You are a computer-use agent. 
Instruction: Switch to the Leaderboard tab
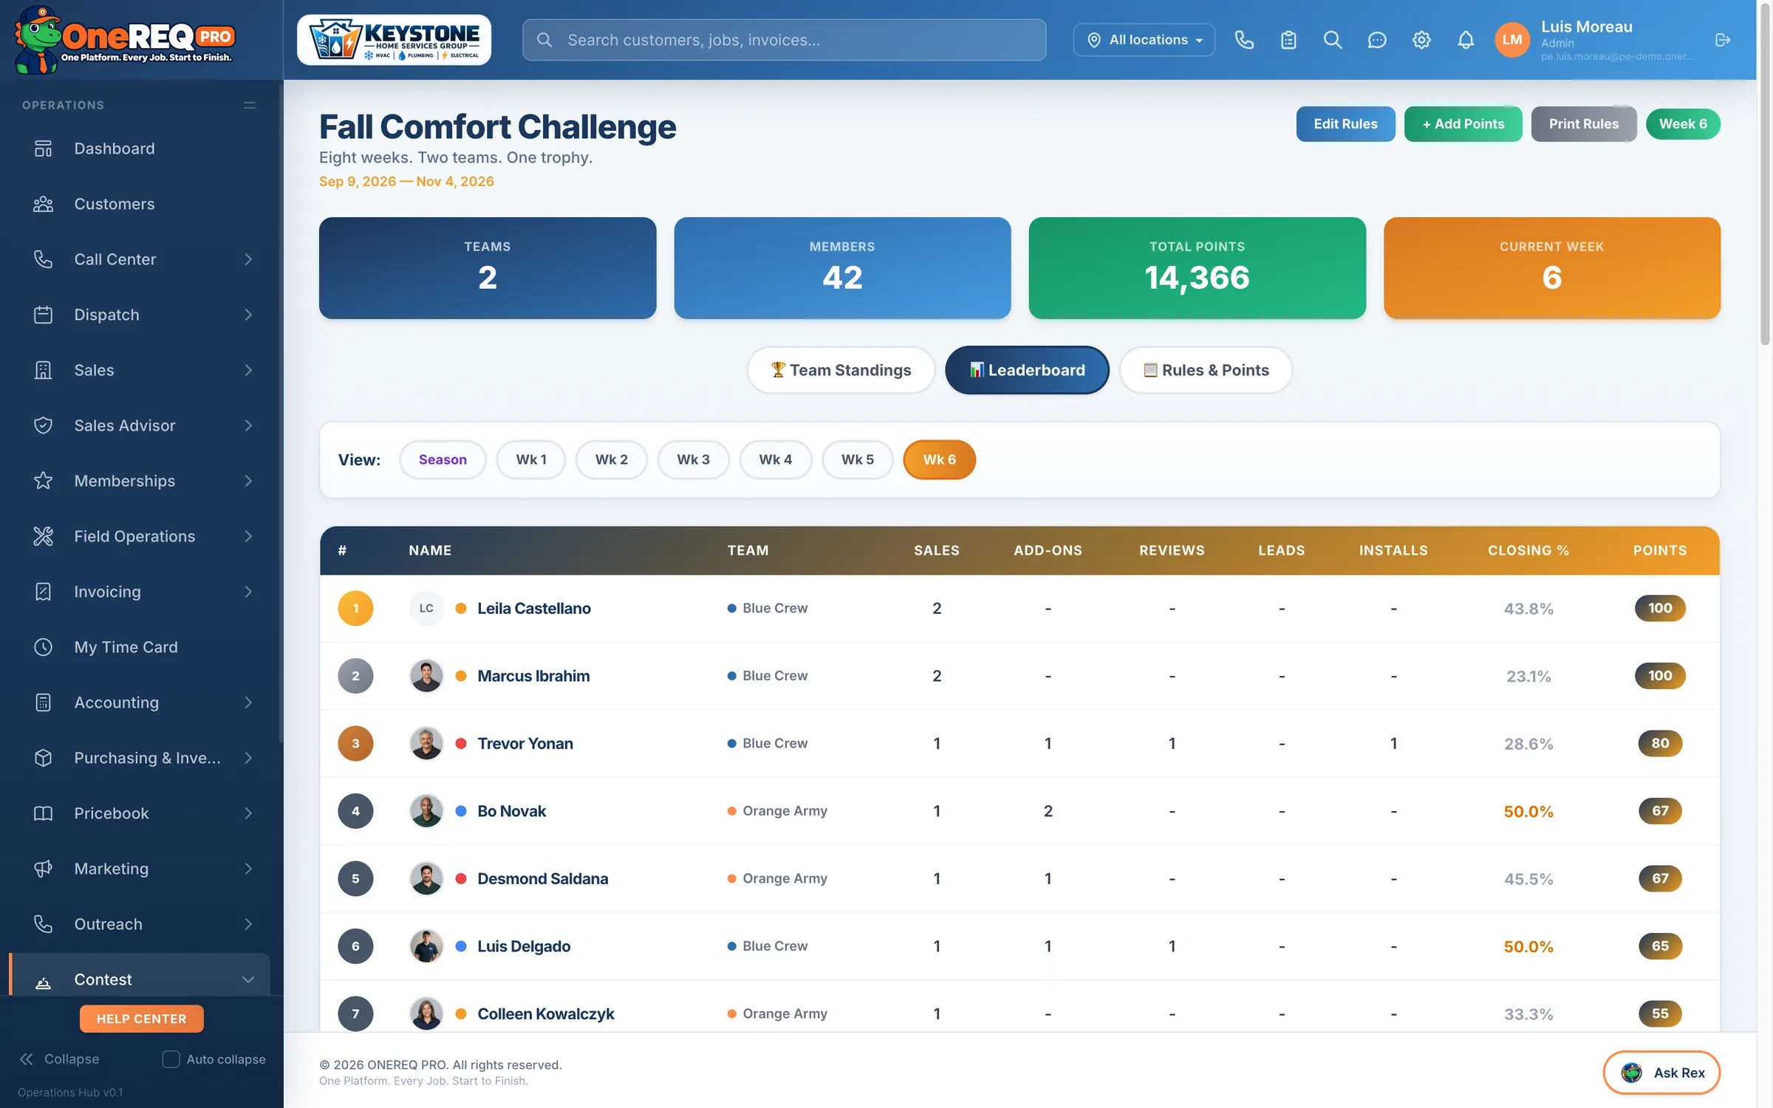coord(1027,370)
